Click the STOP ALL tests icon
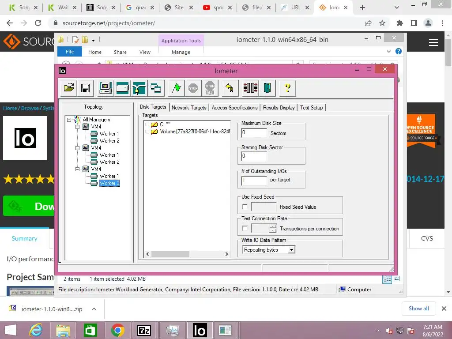Viewport: 452px width, 339px height. coord(210,88)
